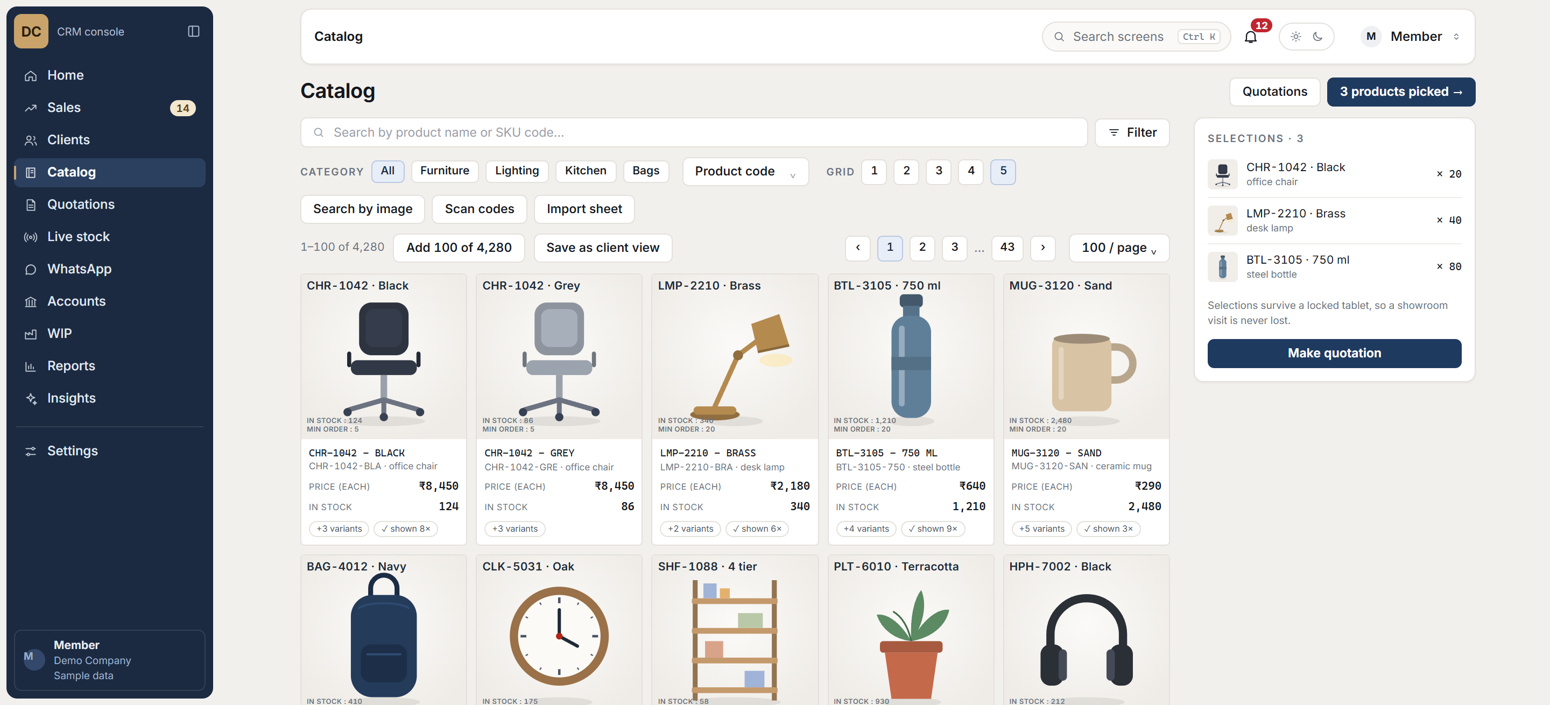The height and width of the screenshot is (705, 1550).
Task: Click the M avatar in top bar
Action: pyautogui.click(x=1371, y=37)
